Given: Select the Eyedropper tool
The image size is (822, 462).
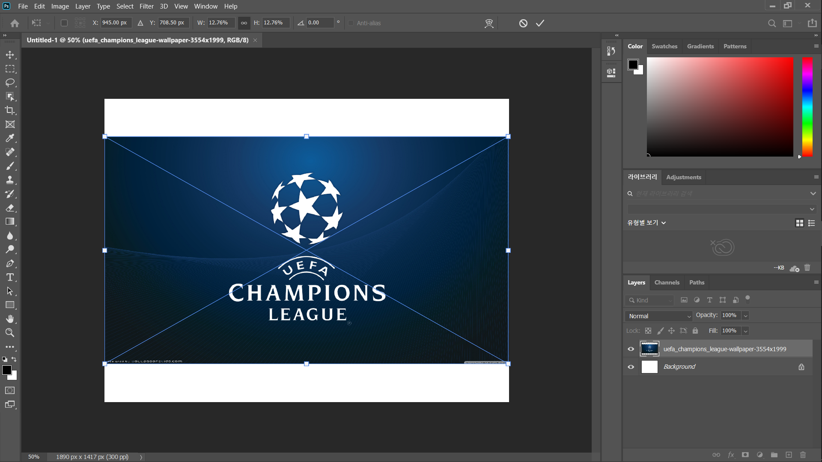Looking at the screenshot, I should 10,138.
